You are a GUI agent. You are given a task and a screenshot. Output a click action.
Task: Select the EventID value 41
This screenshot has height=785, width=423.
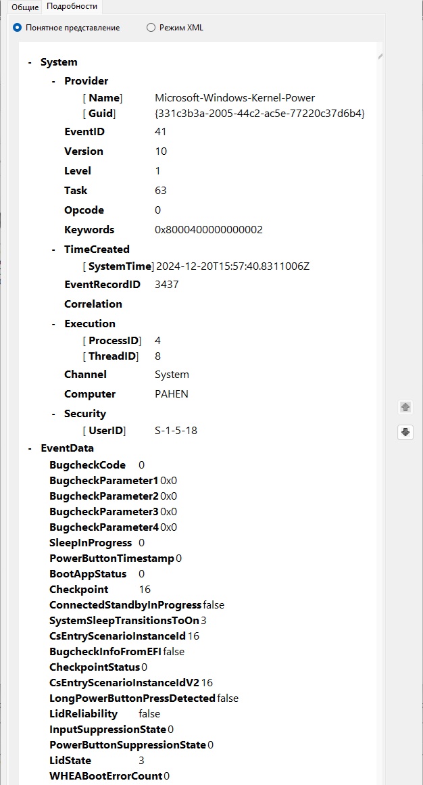pos(161,132)
